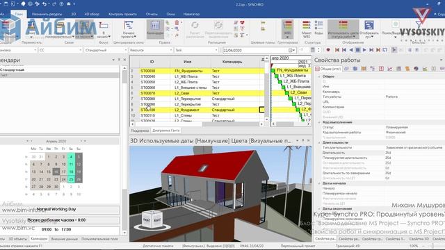Collapse the Ход выполнения section
Viewport: 445px width, 250px height.
(319, 122)
